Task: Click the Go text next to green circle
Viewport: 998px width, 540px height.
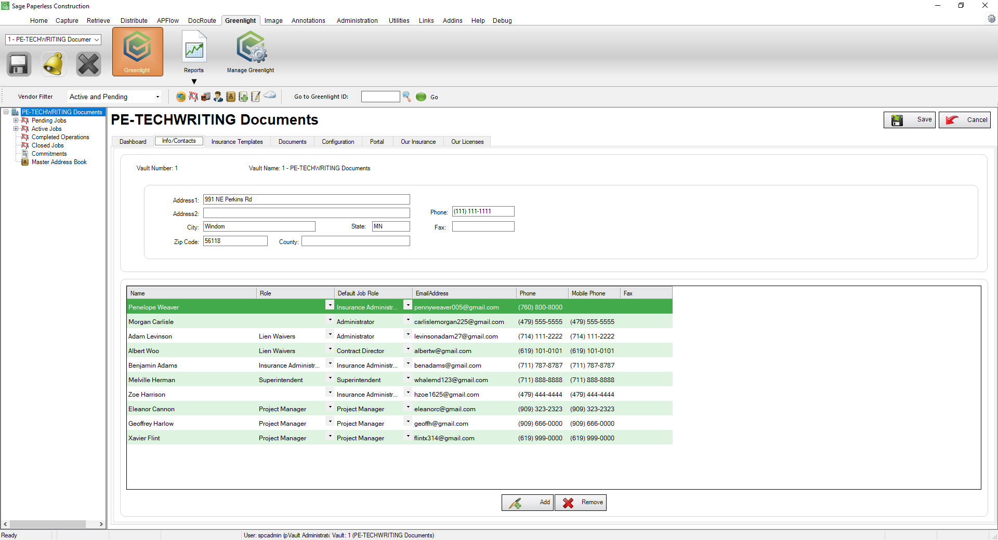Action: pos(434,97)
